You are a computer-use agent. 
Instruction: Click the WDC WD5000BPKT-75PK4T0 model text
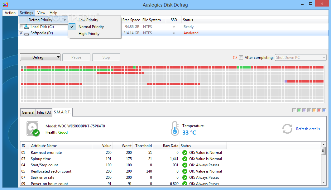pyautogui.click(x=81, y=126)
